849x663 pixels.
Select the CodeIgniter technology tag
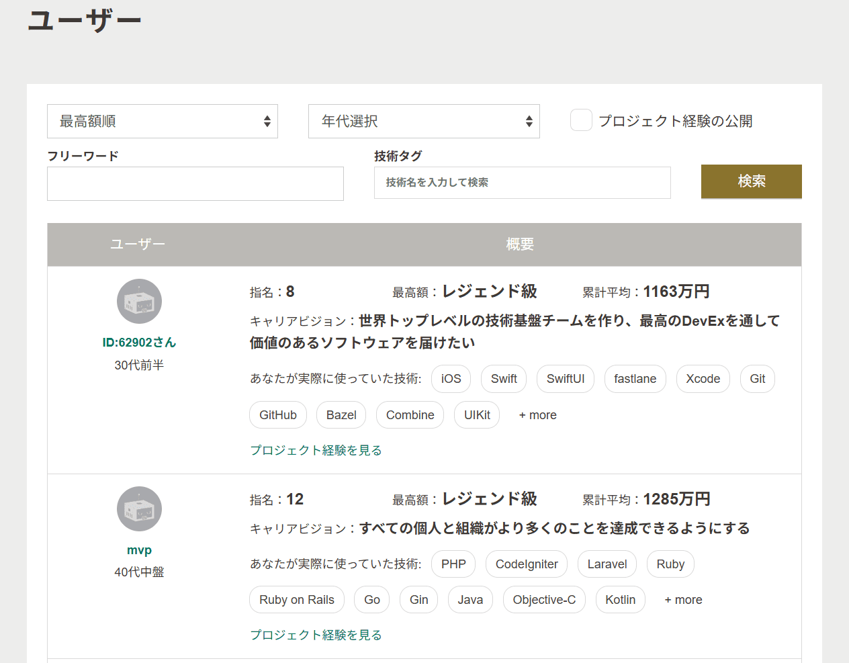(x=527, y=564)
